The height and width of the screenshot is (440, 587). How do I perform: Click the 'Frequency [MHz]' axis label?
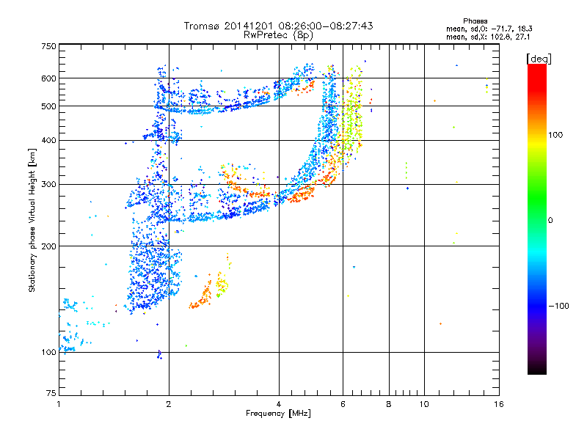(278, 414)
